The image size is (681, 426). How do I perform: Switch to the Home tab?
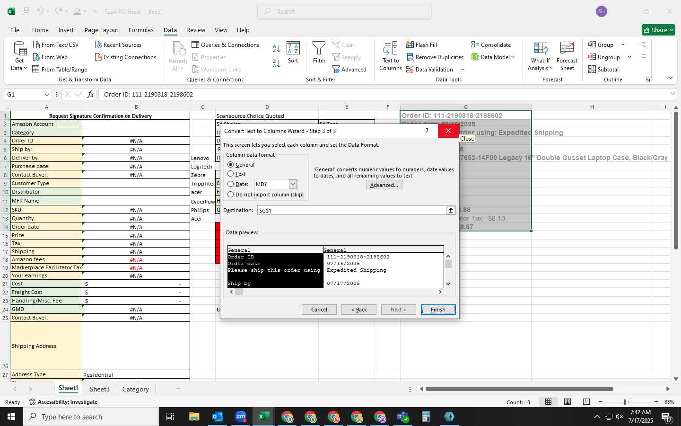pyautogui.click(x=40, y=30)
